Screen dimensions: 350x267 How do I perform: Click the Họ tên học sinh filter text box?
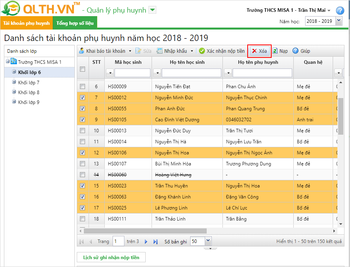pyautogui.click(x=191, y=73)
